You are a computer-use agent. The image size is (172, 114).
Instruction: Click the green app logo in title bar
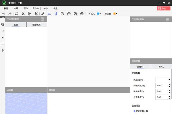pos(4,3)
